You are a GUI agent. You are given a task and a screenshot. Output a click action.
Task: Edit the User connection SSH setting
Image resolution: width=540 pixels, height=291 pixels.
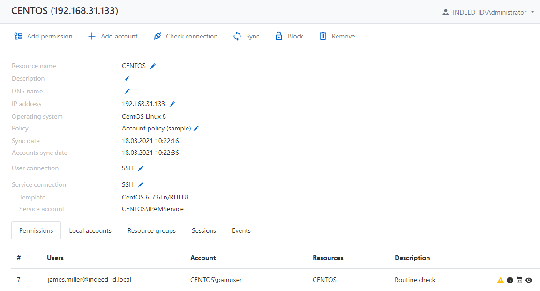pyautogui.click(x=141, y=168)
